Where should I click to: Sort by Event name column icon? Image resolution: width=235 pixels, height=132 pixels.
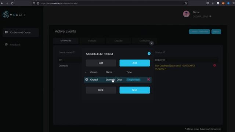73,52
